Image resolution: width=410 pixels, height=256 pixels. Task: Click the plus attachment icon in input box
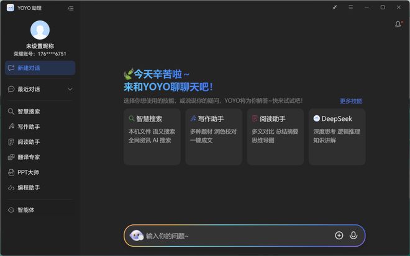coord(339,236)
